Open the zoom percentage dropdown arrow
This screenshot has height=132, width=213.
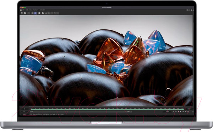click(x=31, y=114)
